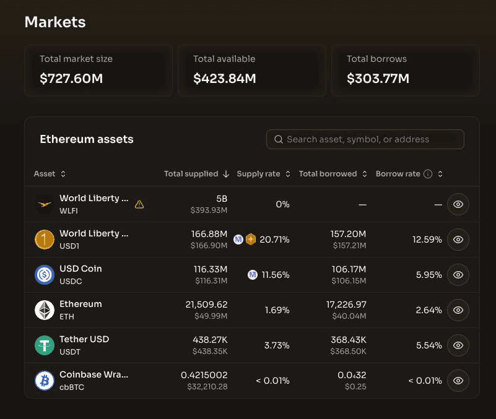Sort by Total borrowed column

pyautogui.click(x=333, y=174)
